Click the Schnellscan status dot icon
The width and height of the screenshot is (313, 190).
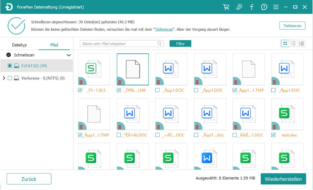(x=9, y=55)
